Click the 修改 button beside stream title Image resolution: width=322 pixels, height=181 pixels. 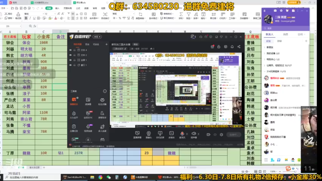point(136,44)
